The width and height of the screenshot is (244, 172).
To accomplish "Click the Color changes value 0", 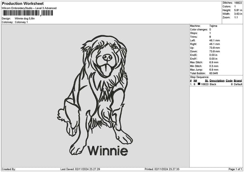I will coord(210,30).
